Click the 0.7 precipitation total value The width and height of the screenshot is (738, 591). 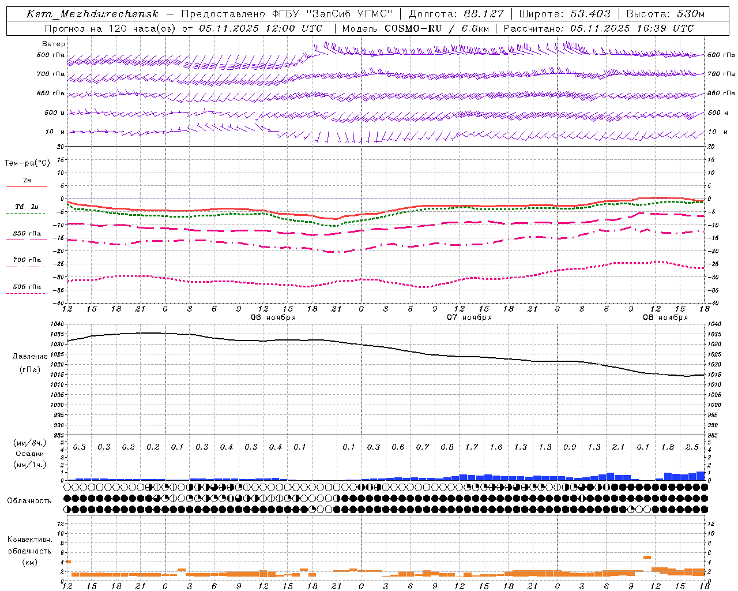(x=422, y=447)
